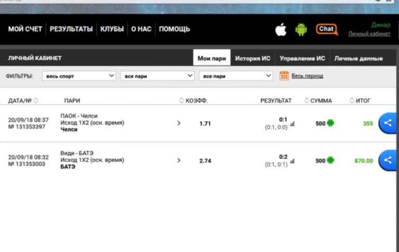Image resolution: width=399 pixels, height=252 pixels.
Task: Click the Динар username
Action: [381, 25]
